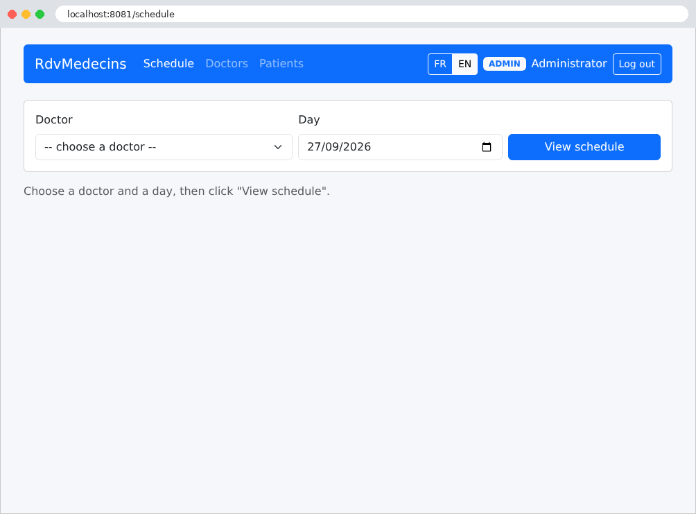The width and height of the screenshot is (696, 514).
Task: Click the Administrator user name
Action: pyautogui.click(x=569, y=64)
